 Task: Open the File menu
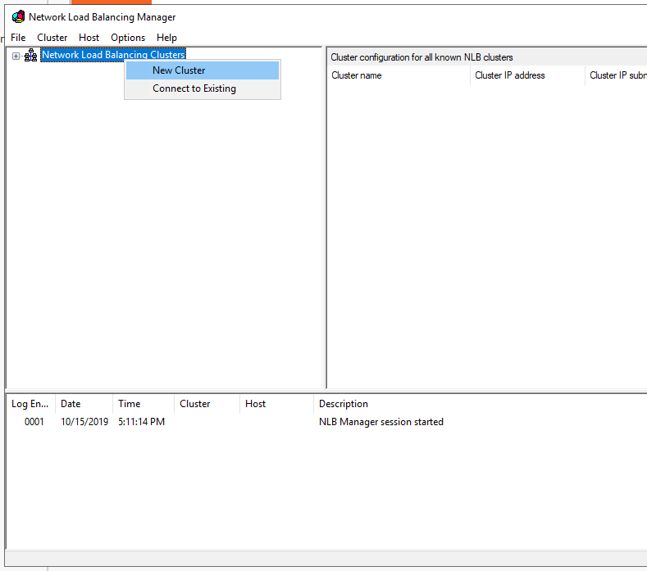18,38
